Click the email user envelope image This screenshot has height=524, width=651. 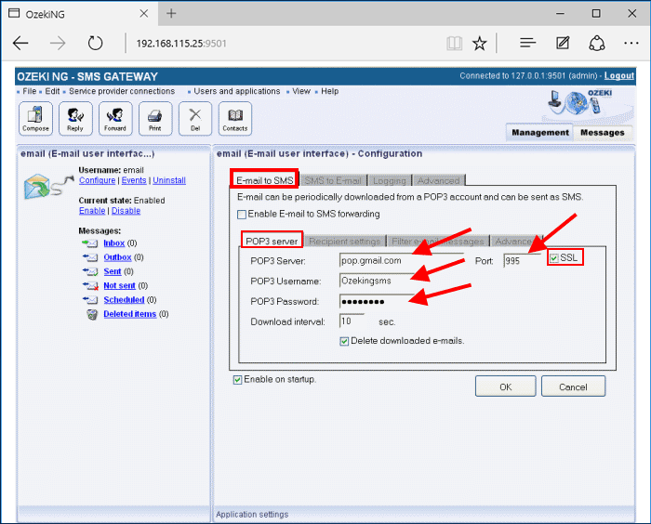tap(48, 187)
